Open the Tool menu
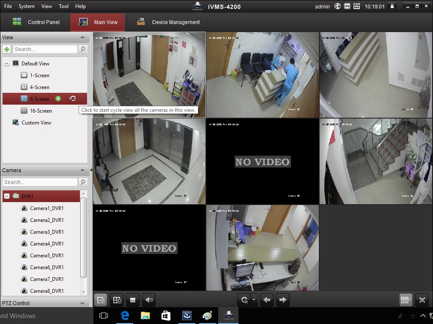433x324 pixels. coord(63,6)
